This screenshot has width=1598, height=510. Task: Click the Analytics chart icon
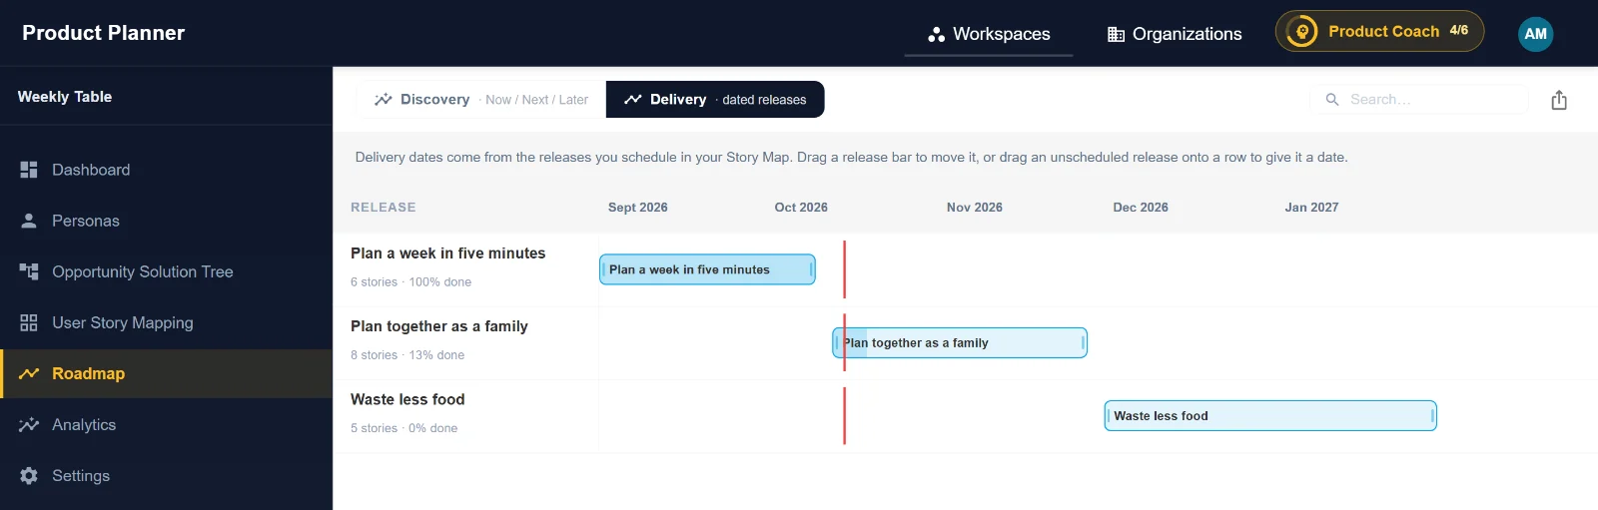coord(29,424)
